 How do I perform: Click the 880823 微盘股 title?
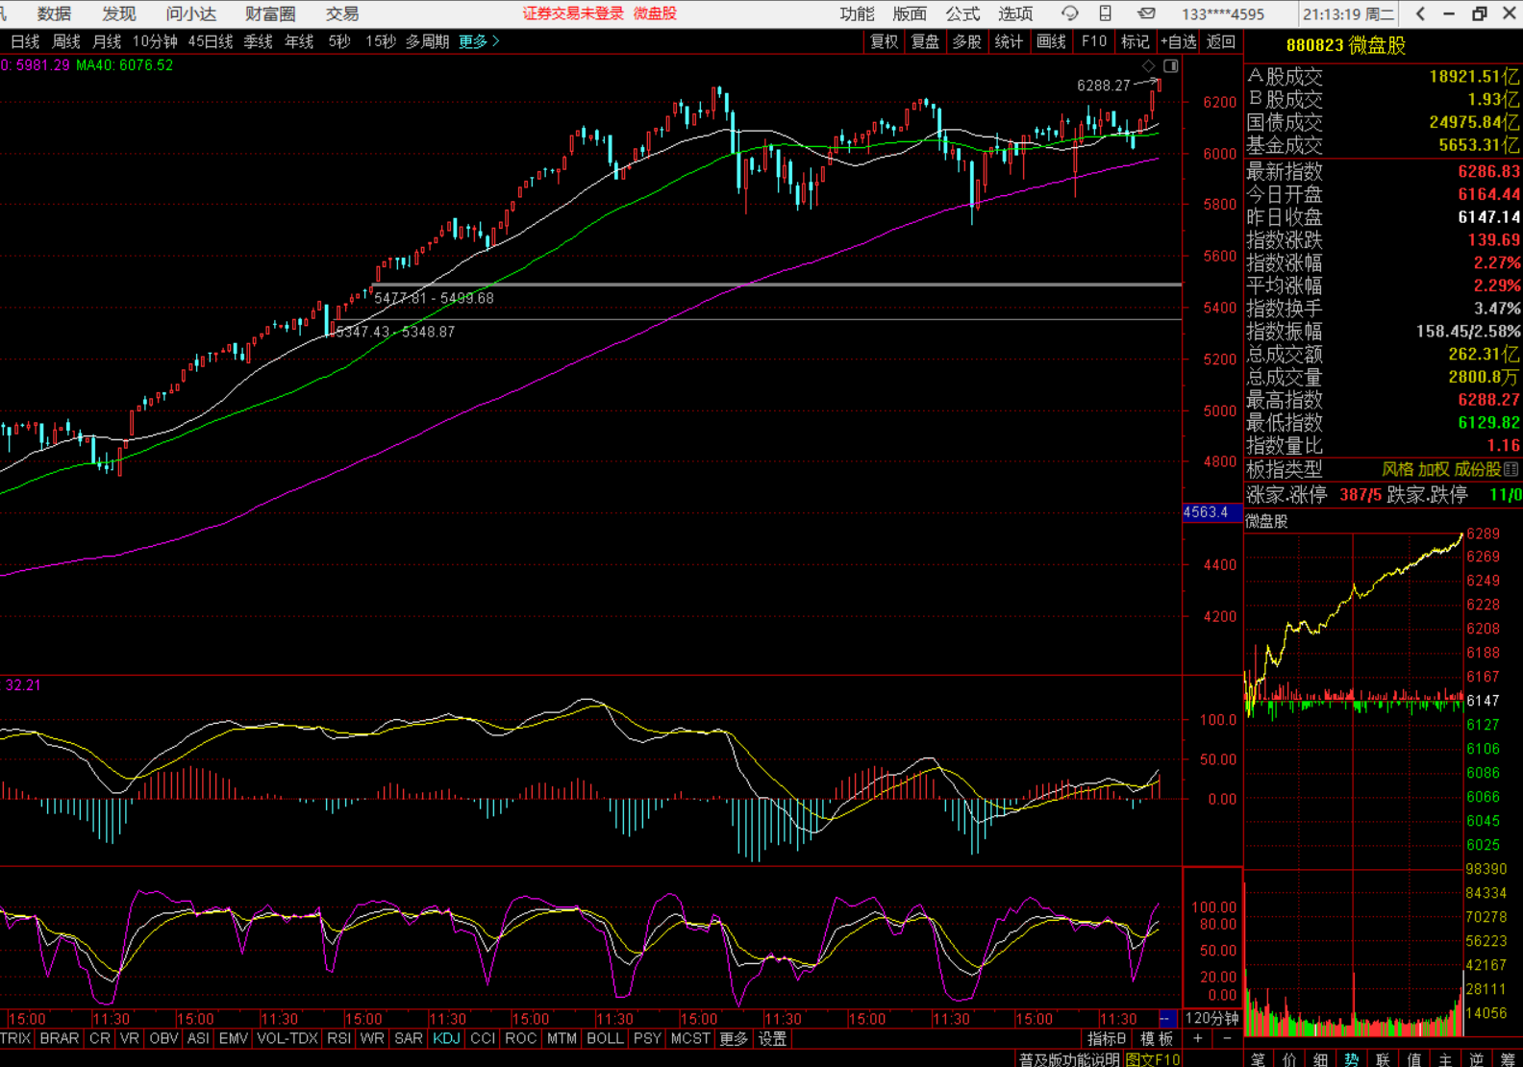click(1346, 45)
